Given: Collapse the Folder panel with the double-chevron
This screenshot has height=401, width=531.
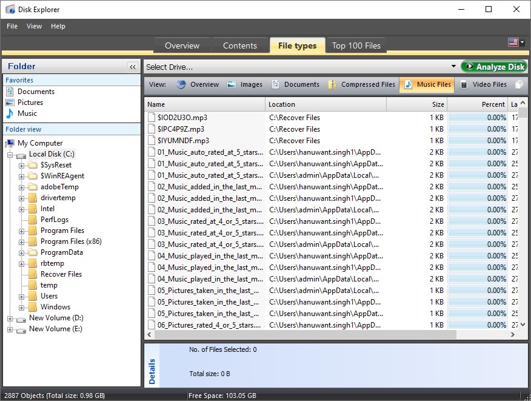Looking at the screenshot, I should [132, 67].
